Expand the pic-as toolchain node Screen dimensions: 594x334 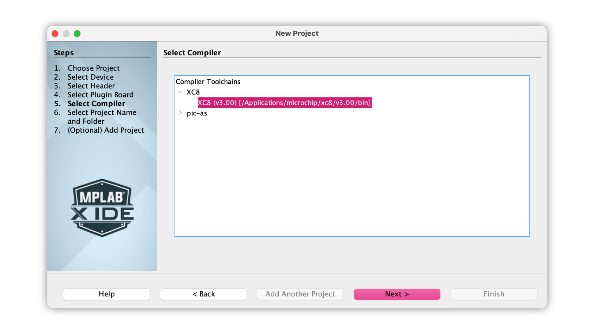pyautogui.click(x=180, y=113)
